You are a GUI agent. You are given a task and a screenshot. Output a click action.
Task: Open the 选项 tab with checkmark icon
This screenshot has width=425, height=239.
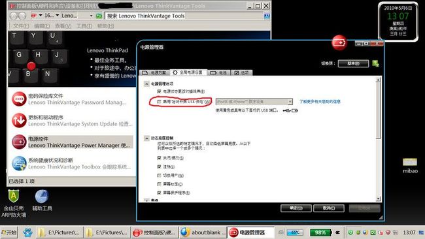[242, 72]
